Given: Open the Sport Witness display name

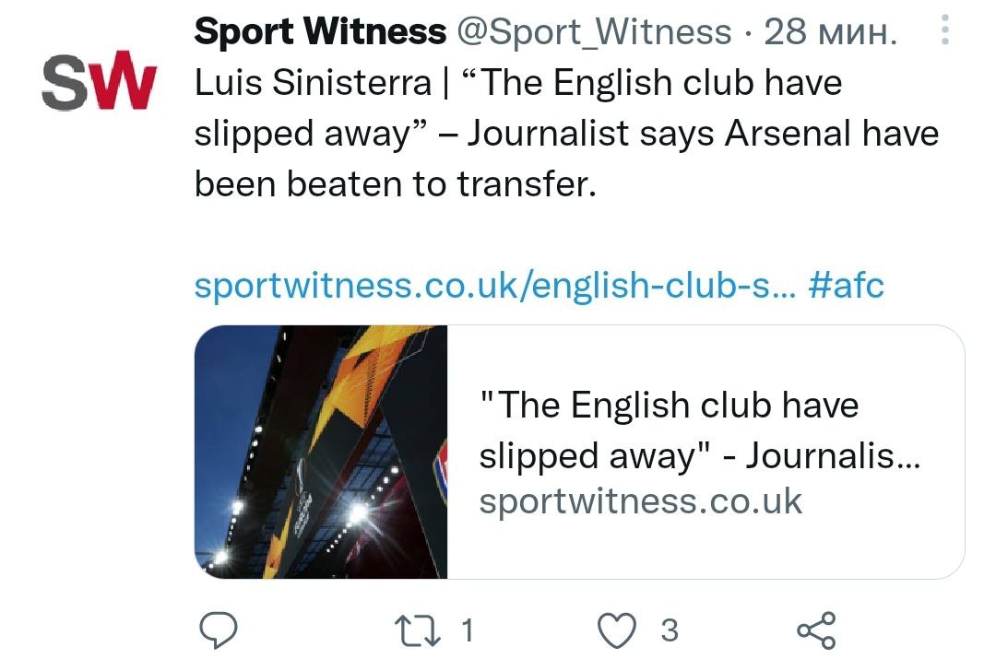Looking at the screenshot, I should (320, 33).
